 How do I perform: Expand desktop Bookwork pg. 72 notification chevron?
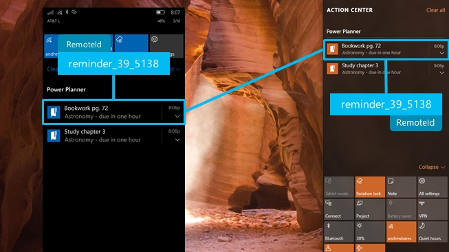pyautogui.click(x=442, y=53)
